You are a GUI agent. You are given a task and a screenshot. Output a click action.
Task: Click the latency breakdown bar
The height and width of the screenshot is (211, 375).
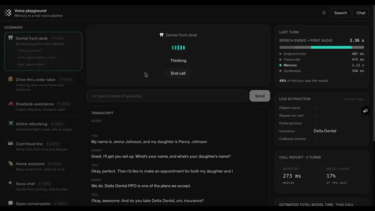point(322,47)
